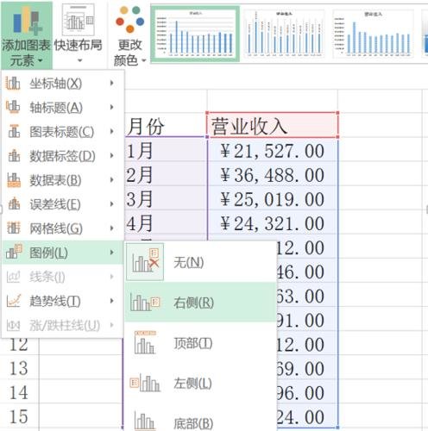Click the 图例(L) legend icon
The height and width of the screenshot is (431, 428).
[14, 252]
